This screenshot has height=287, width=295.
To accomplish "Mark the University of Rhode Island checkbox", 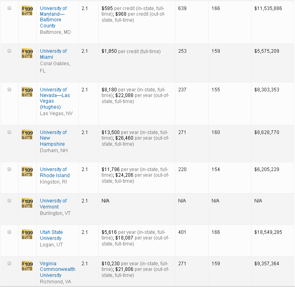I will click(10, 169).
